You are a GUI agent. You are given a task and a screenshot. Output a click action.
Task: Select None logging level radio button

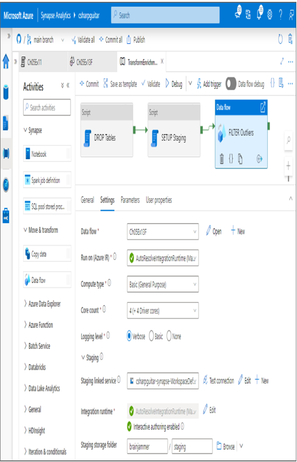coord(169,336)
